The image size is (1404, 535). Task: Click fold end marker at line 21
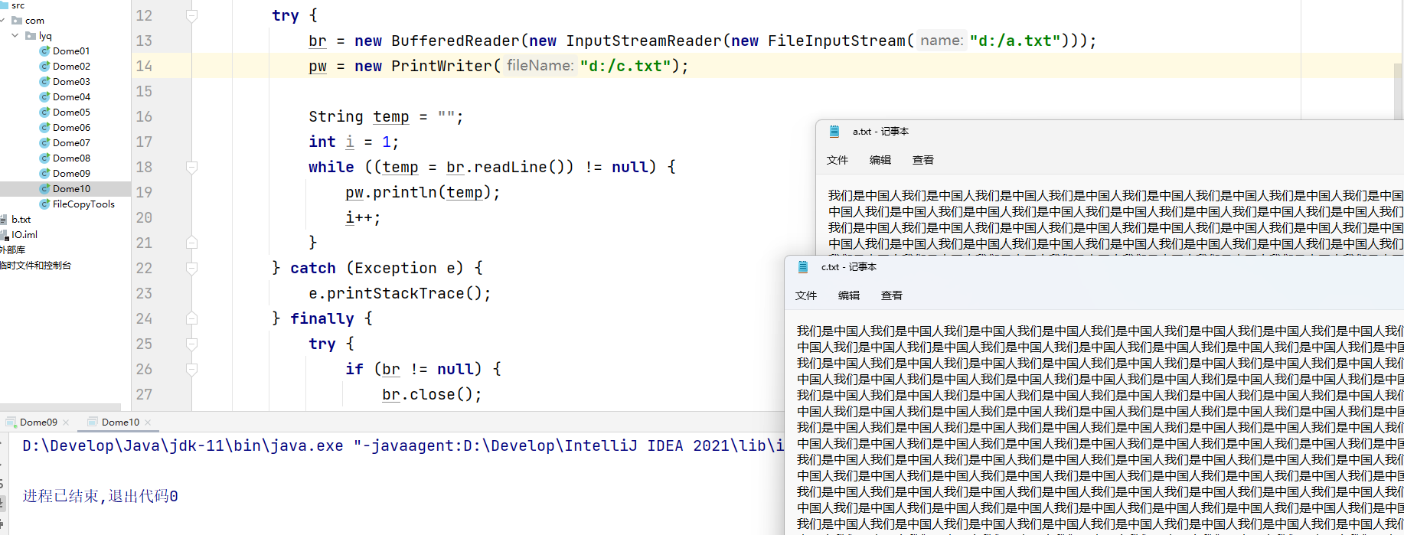coord(192,243)
